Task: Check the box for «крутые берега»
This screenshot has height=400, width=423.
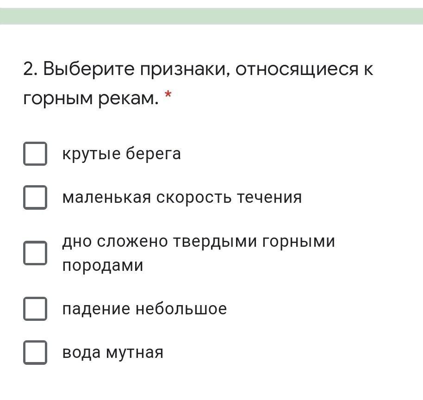Action: [x=35, y=154]
